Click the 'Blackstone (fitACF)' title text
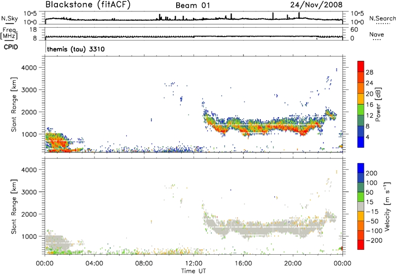The height and width of the screenshot is (274, 396). [x=88, y=5]
